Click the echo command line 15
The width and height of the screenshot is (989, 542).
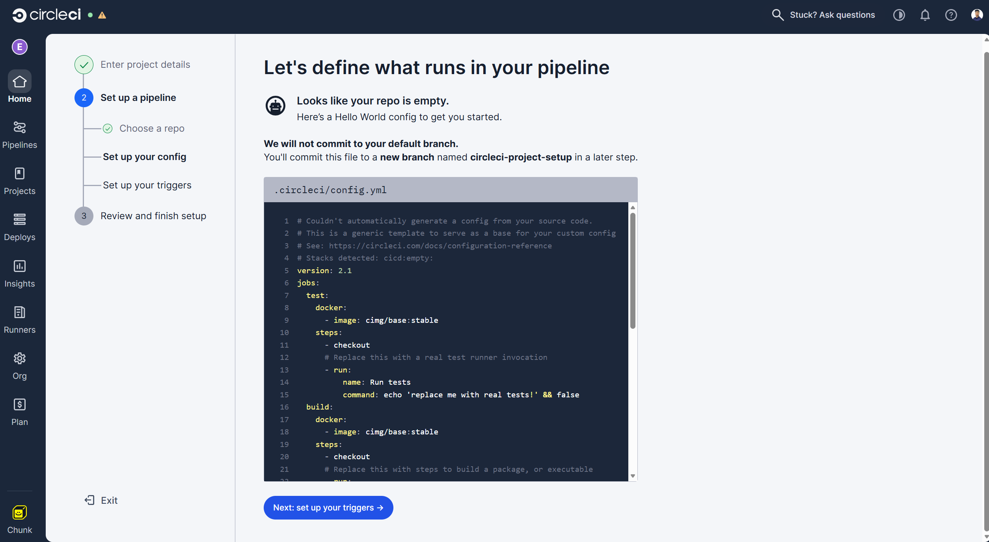click(461, 395)
